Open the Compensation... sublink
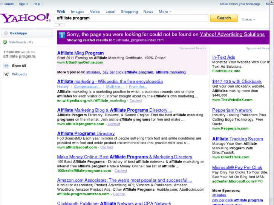 pos(87,87)
